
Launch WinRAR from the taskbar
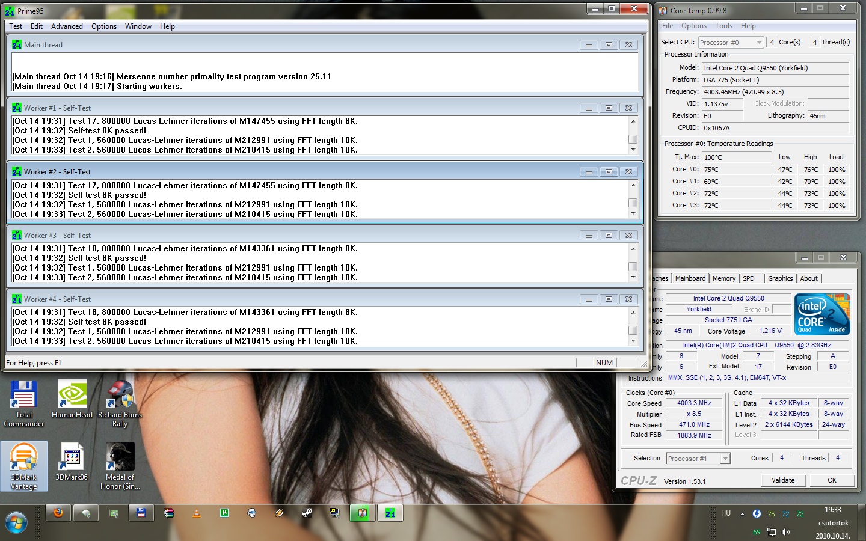pos(169,513)
